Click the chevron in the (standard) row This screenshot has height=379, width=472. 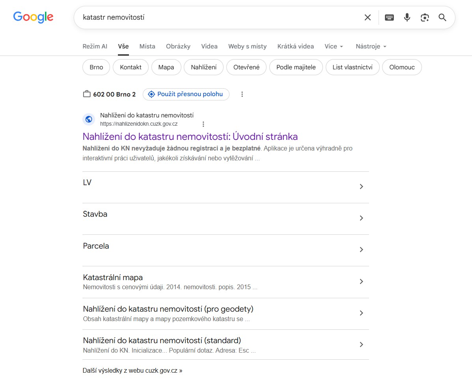[362, 345]
